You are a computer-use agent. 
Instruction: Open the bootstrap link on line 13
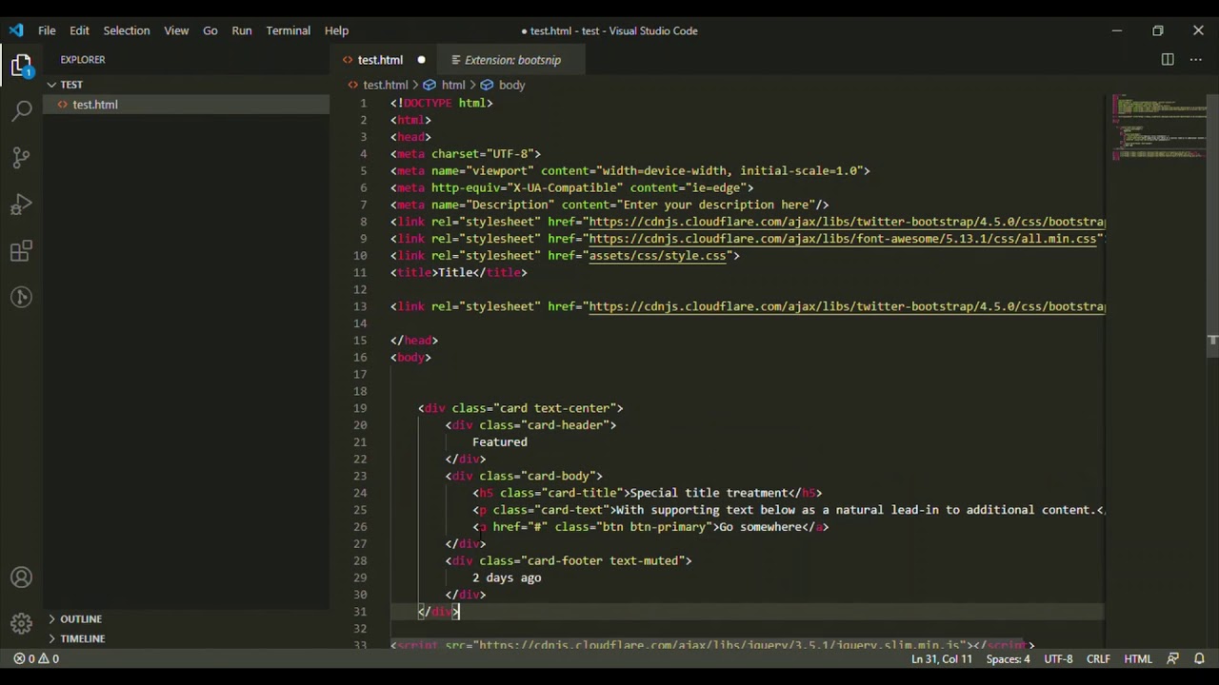[x=847, y=306]
